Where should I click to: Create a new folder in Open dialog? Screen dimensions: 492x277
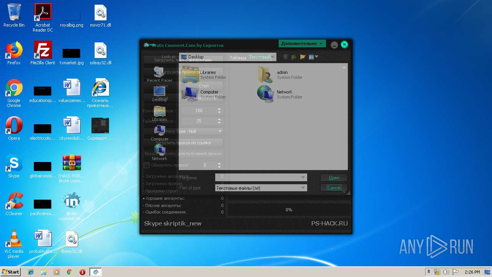303,57
